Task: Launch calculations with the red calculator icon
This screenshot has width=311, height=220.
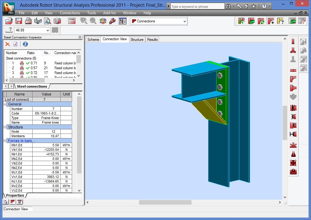Action: coord(71,21)
